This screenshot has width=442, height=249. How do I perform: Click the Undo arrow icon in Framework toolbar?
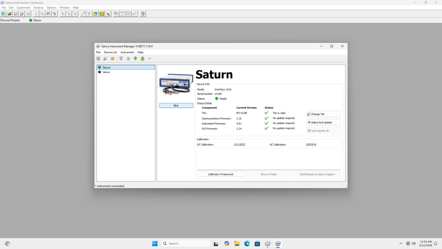[55, 14]
